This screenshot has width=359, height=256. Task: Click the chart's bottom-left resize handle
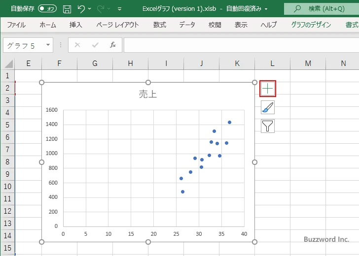pyautogui.click(x=41, y=242)
